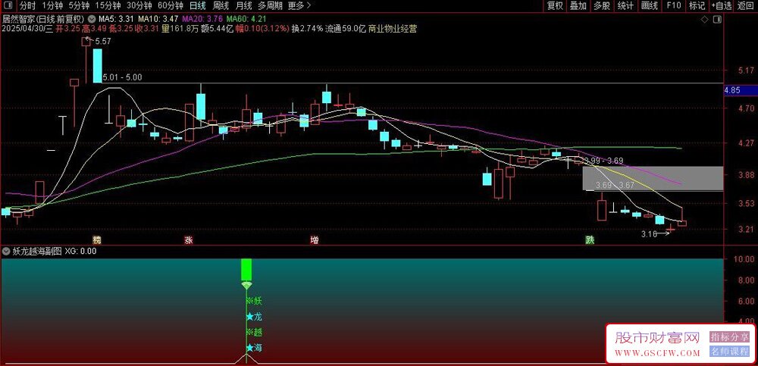Click the 4.27 price axis label
The height and width of the screenshot is (366, 758).
point(747,143)
